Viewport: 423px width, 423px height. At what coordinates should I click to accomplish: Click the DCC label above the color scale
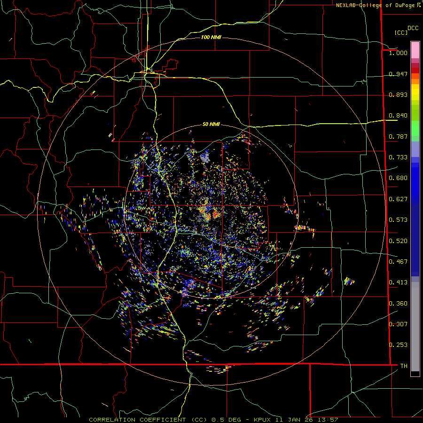coord(413,28)
